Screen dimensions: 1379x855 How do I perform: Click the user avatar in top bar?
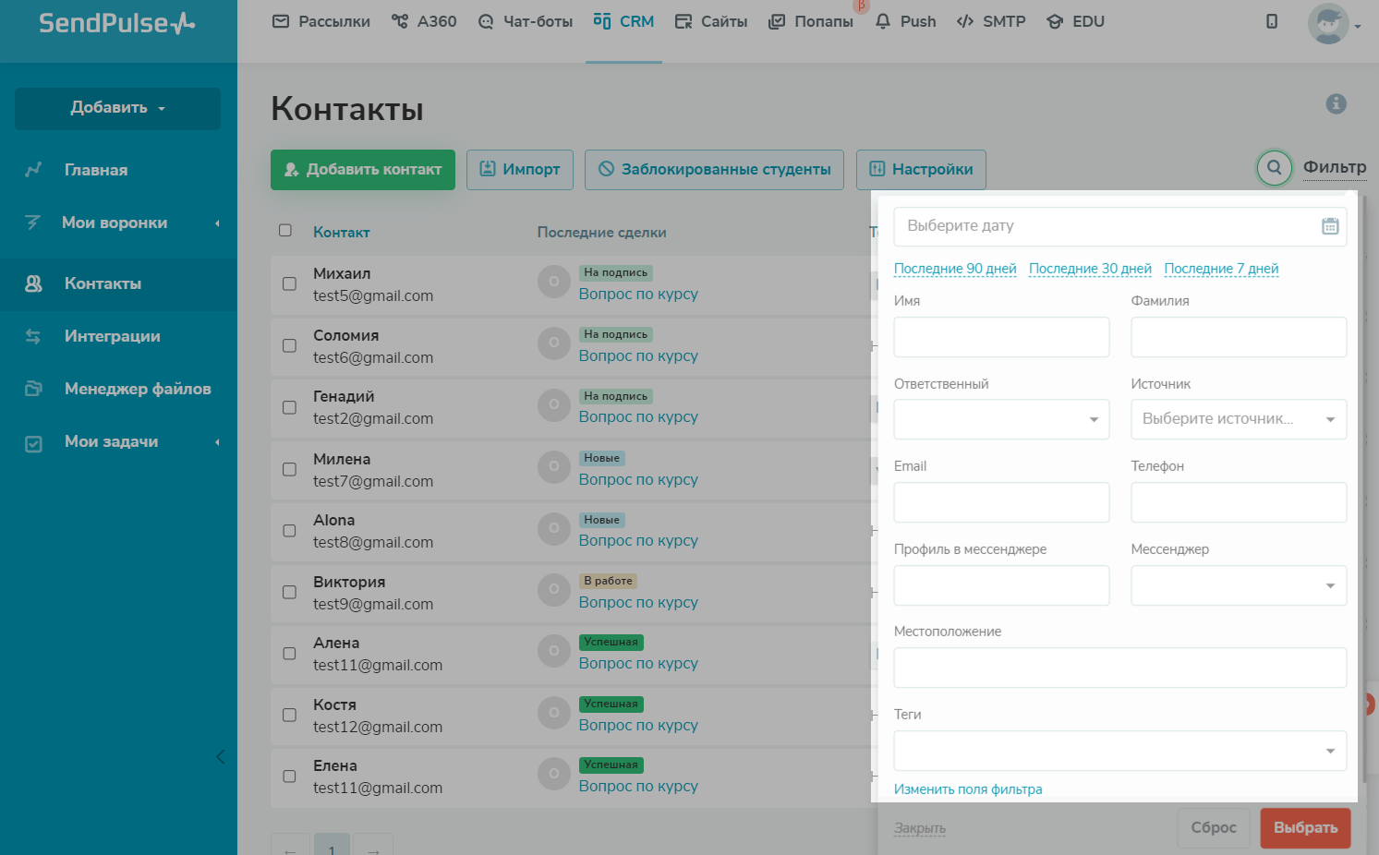pos(1327,24)
